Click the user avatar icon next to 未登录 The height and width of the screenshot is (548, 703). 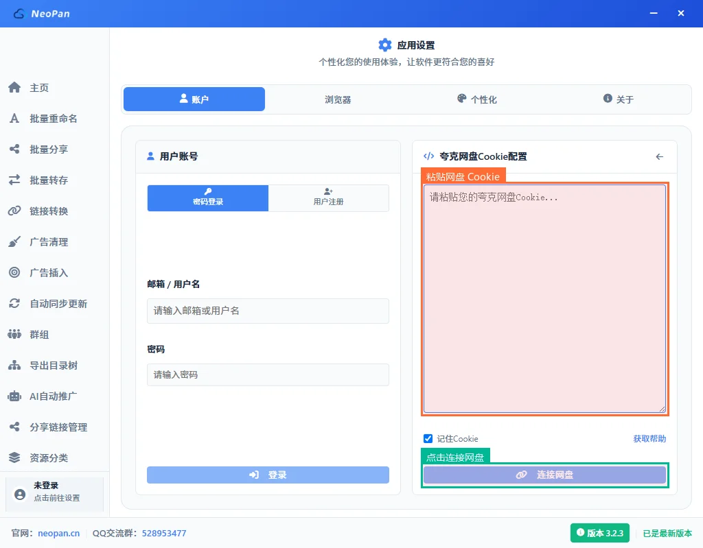[20, 495]
